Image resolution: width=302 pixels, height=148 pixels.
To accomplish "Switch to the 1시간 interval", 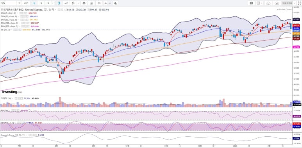I will pos(26,3).
